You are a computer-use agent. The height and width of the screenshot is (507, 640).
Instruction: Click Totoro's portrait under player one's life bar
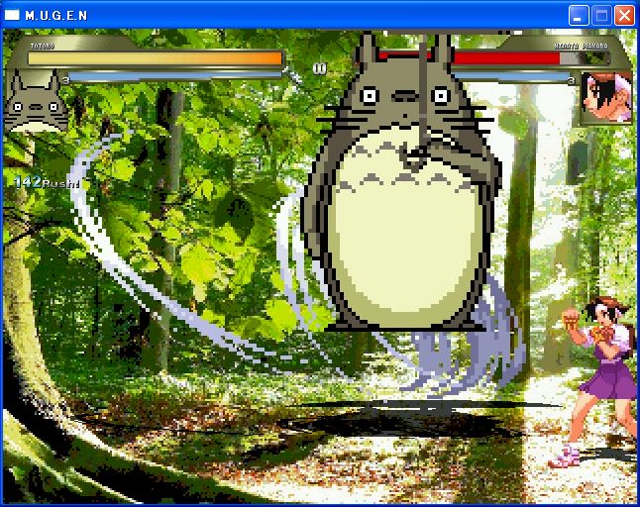pyautogui.click(x=36, y=101)
